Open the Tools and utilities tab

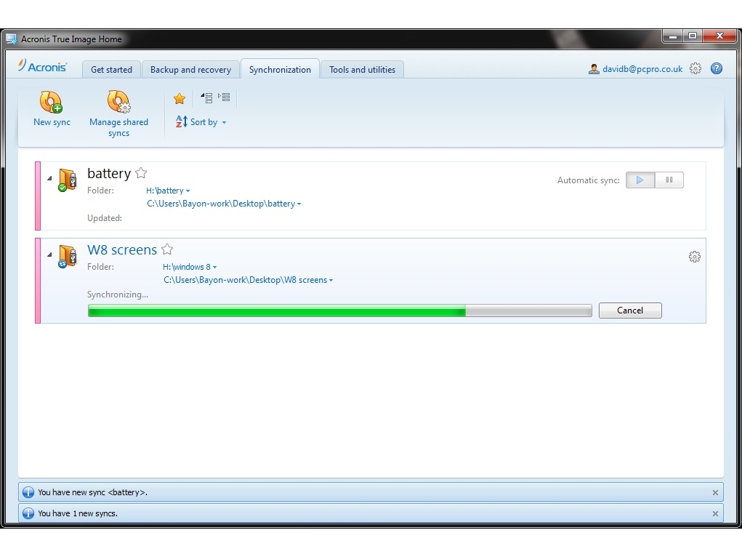point(362,70)
